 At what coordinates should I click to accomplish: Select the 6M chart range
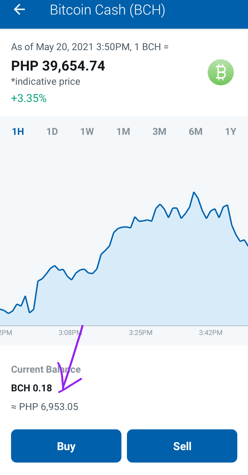[x=196, y=131]
